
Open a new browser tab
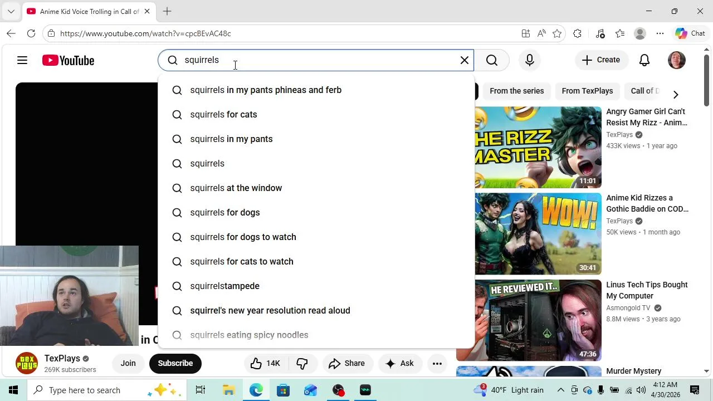coord(167,11)
